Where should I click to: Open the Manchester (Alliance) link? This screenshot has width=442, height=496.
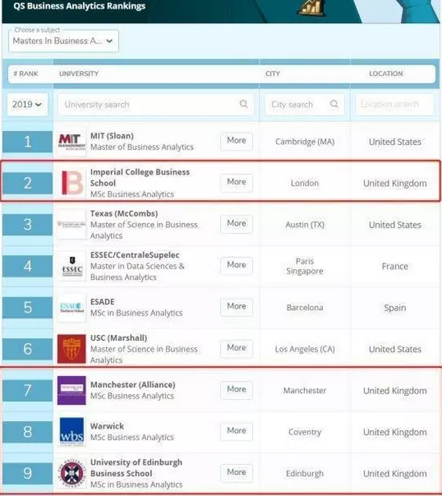pos(133,385)
